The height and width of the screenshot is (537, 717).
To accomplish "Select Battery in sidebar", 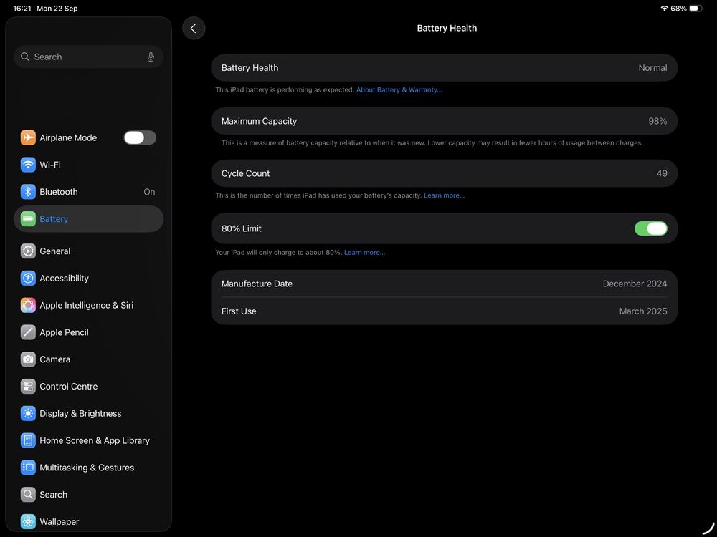I will click(x=88, y=218).
